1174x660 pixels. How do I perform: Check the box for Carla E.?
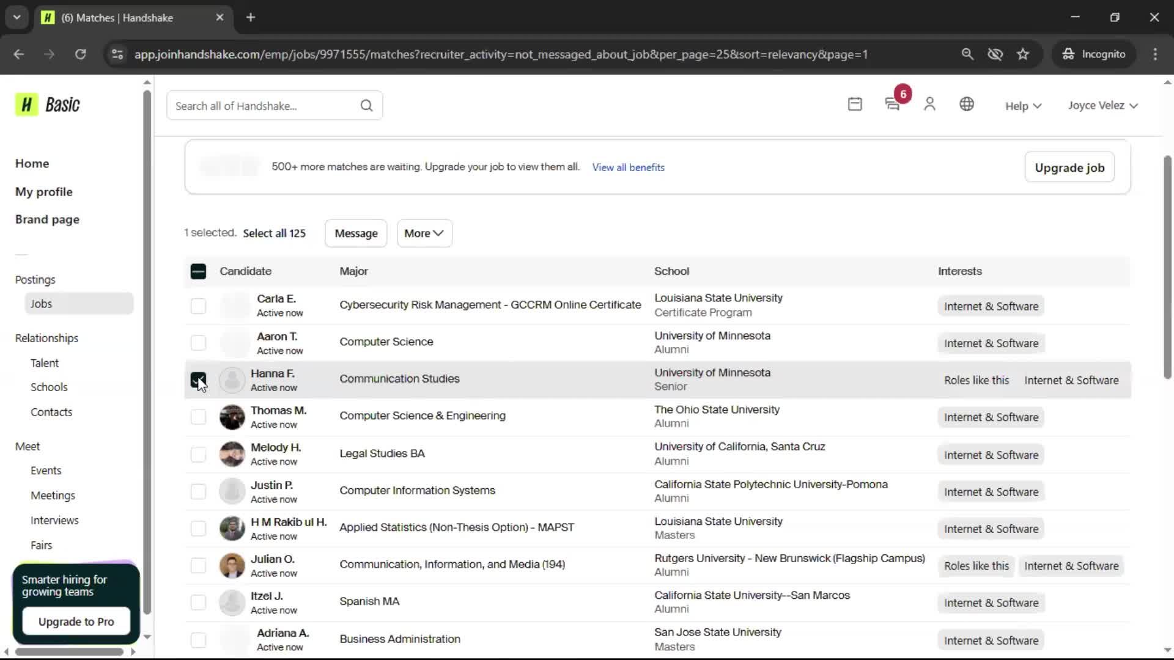tap(198, 306)
